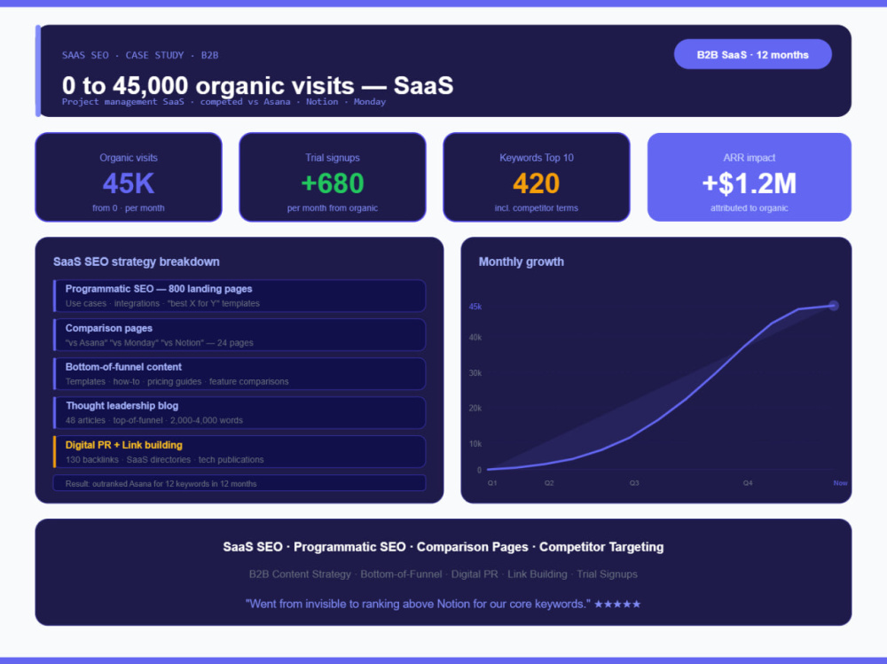
Task: Click the incl. competitor terms caption
Action: 537,208
